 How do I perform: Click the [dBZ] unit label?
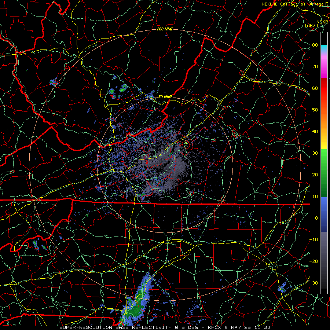(311, 25)
